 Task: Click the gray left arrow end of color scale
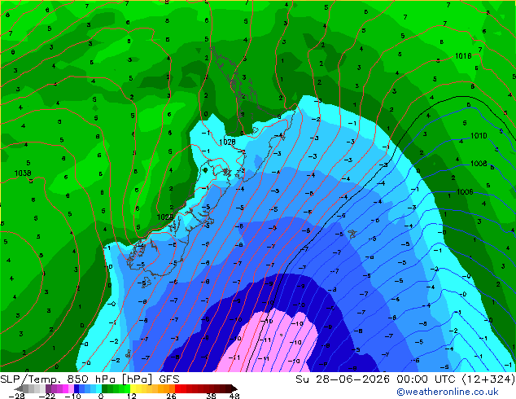pos(19,389)
